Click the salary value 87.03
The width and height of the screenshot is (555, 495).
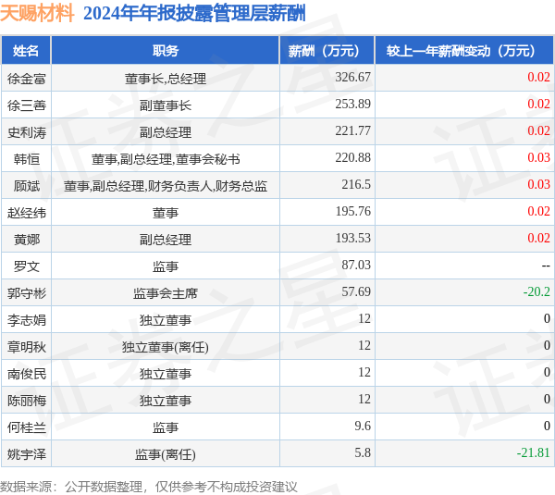[x=356, y=265]
